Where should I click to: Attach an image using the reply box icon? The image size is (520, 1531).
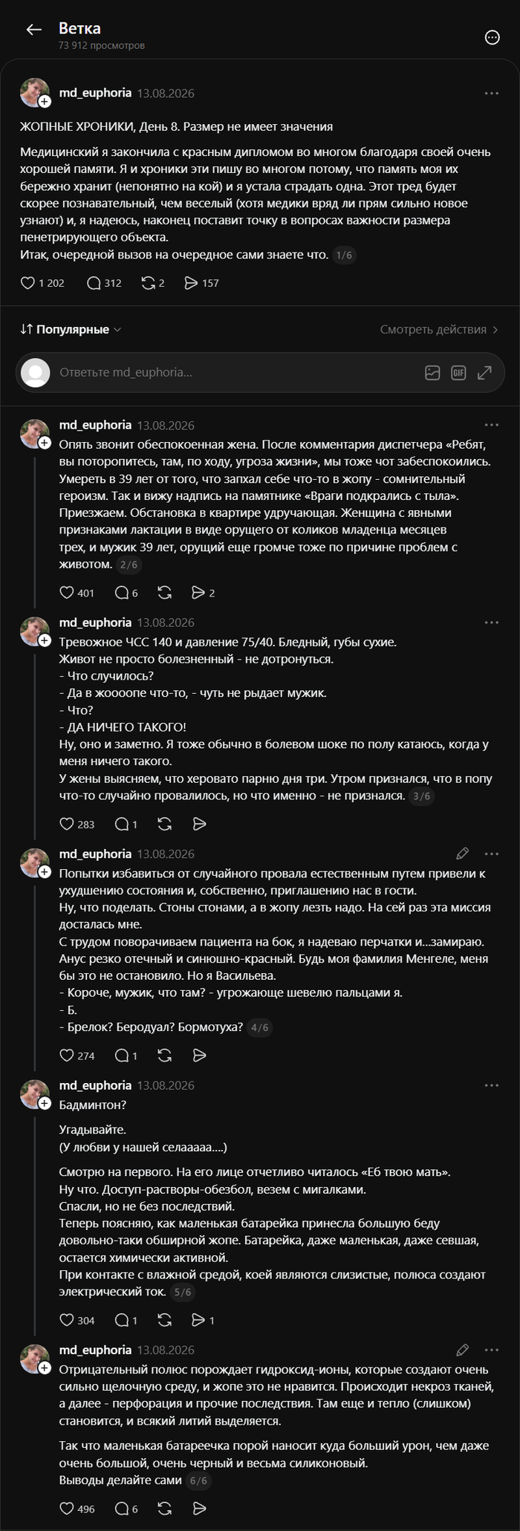[x=432, y=373]
